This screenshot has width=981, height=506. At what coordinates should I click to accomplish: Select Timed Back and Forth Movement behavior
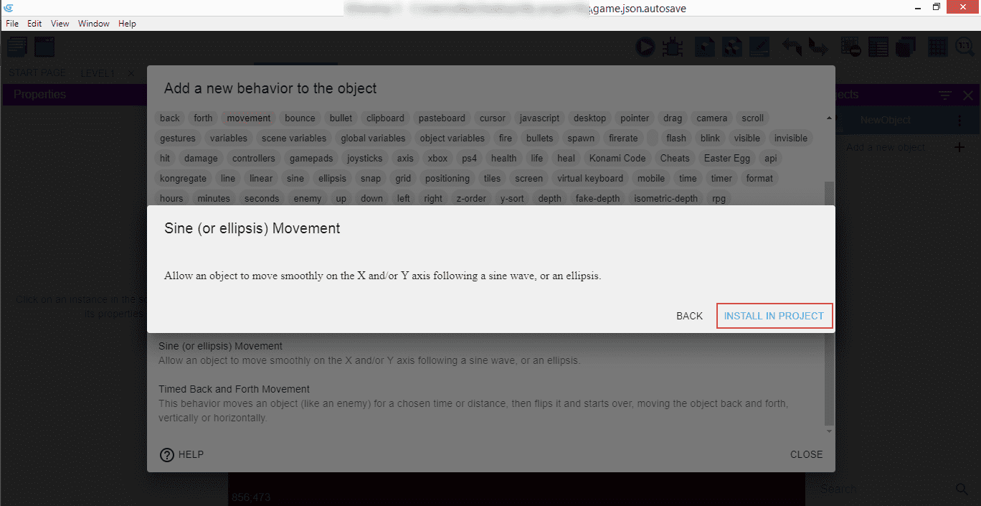click(x=234, y=389)
